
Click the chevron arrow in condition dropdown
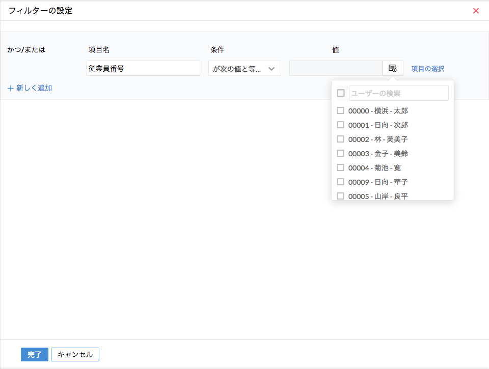[x=271, y=69]
